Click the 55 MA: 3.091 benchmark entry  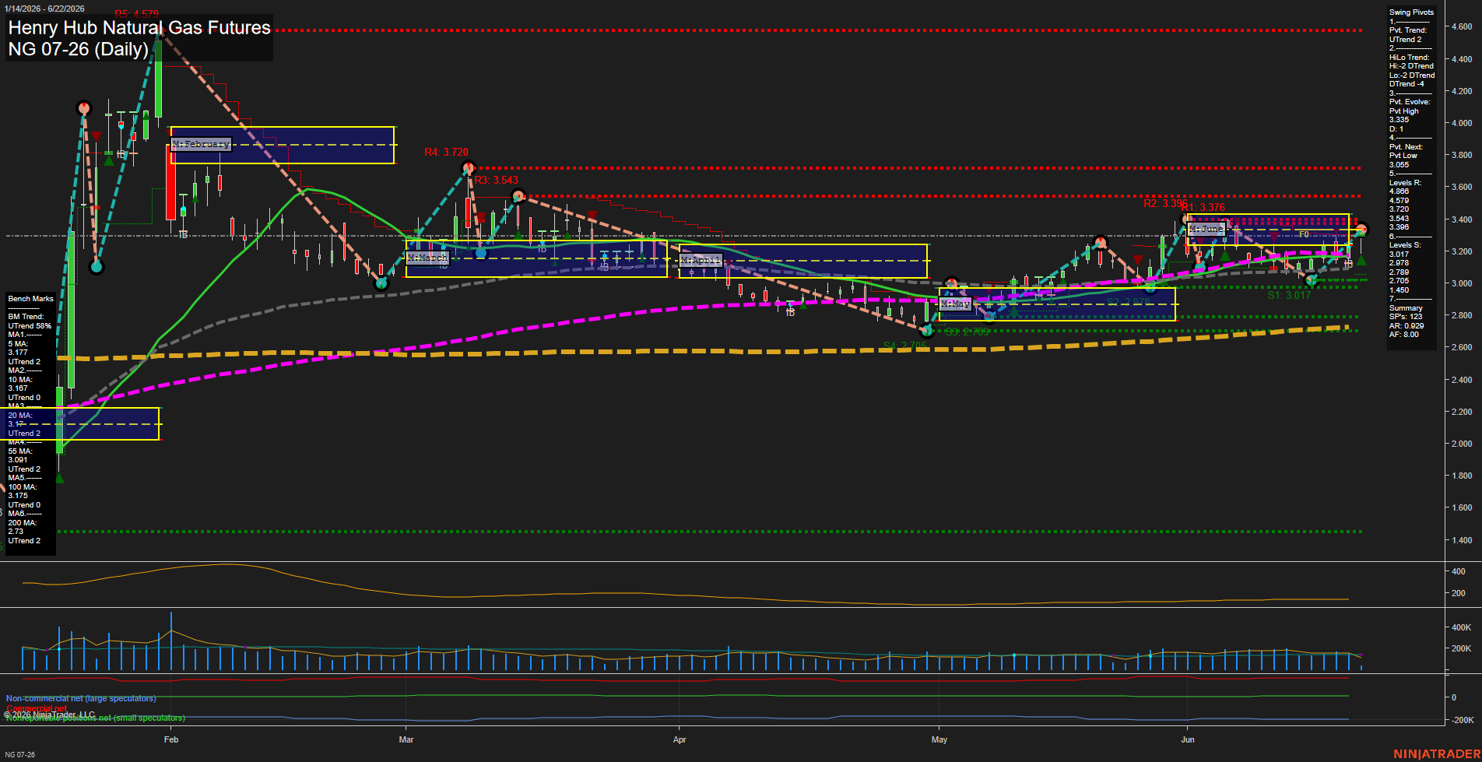pyautogui.click(x=21, y=460)
